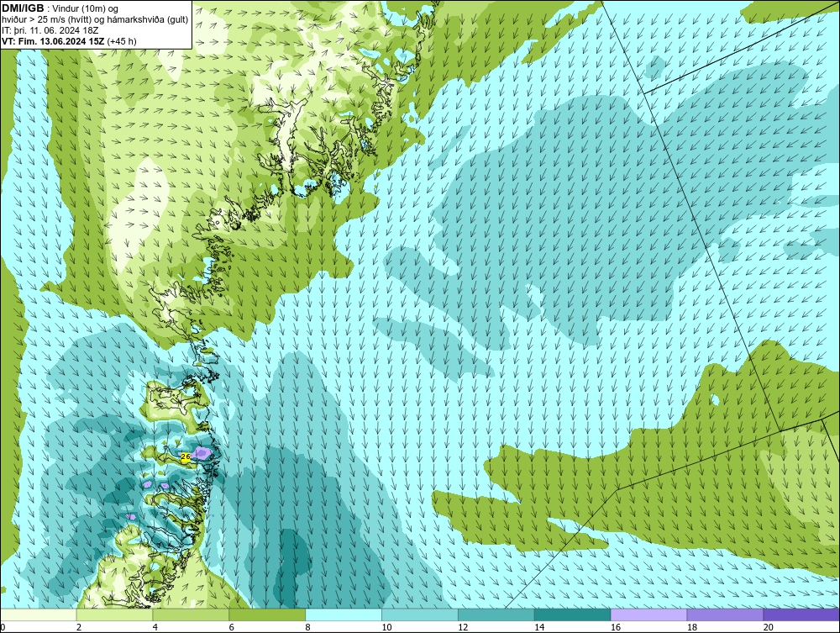Image resolution: width=840 pixels, height=633 pixels.
Task: Click the legend label '8'
Action: pos(308,627)
